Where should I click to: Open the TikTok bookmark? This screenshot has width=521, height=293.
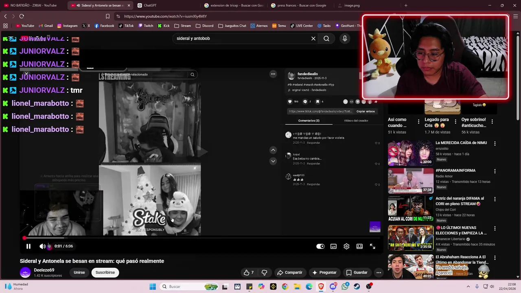tap(126, 26)
